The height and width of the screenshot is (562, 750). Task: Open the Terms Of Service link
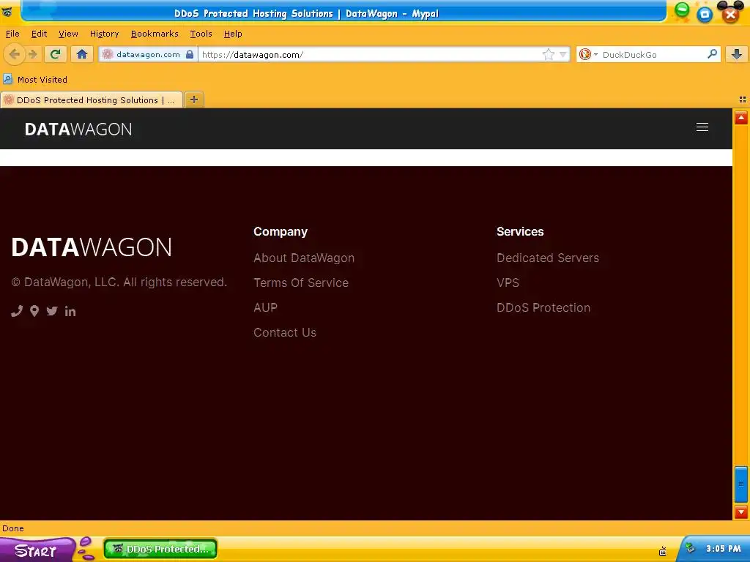tap(301, 283)
